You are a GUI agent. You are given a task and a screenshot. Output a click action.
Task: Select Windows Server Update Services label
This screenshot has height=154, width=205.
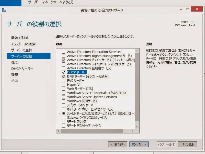(x=92, y=97)
